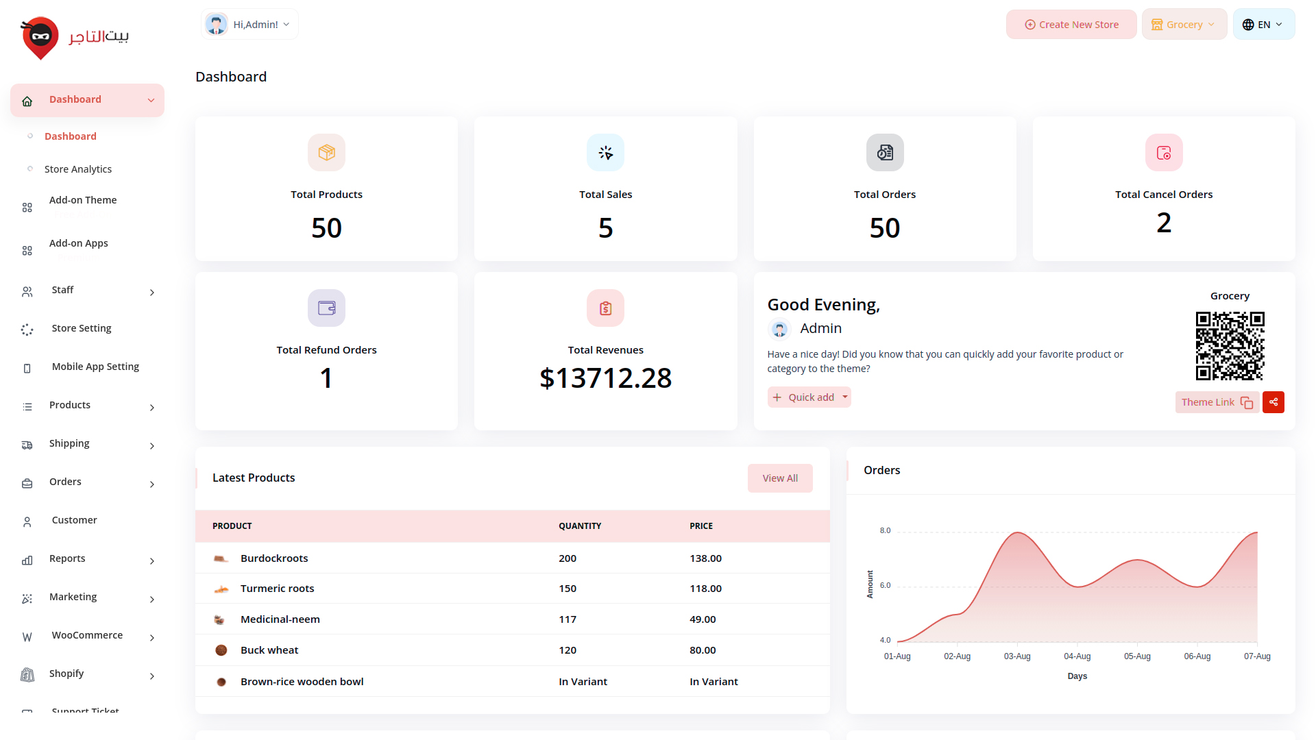The width and height of the screenshot is (1316, 740).
Task: Click the Total Revenues clipboard icon
Action: coord(605,308)
